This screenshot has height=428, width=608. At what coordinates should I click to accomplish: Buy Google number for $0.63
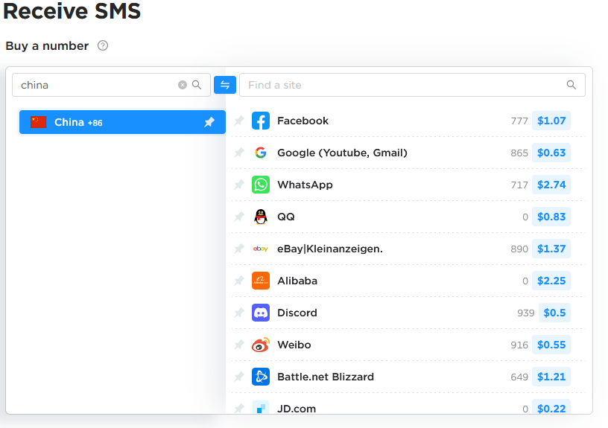pyautogui.click(x=551, y=153)
